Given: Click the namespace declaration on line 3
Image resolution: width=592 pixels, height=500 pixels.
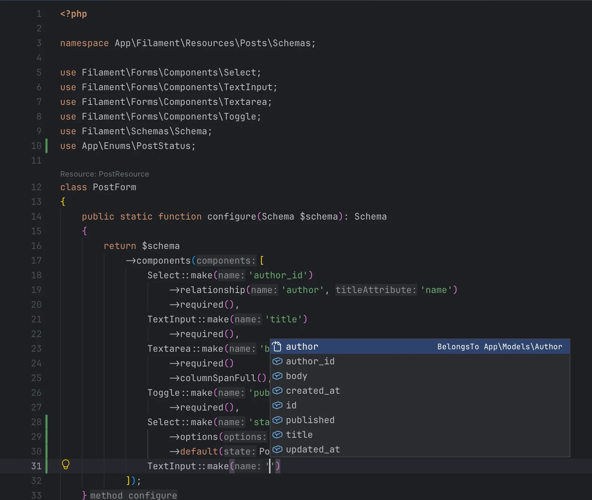Looking at the screenshot, I should click(x=188, y=43).
